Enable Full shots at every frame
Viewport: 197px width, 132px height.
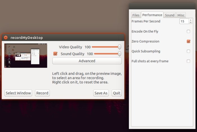188,61
